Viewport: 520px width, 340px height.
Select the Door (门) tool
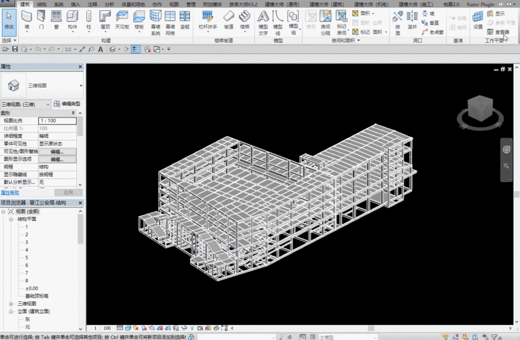tap(41, 20)
